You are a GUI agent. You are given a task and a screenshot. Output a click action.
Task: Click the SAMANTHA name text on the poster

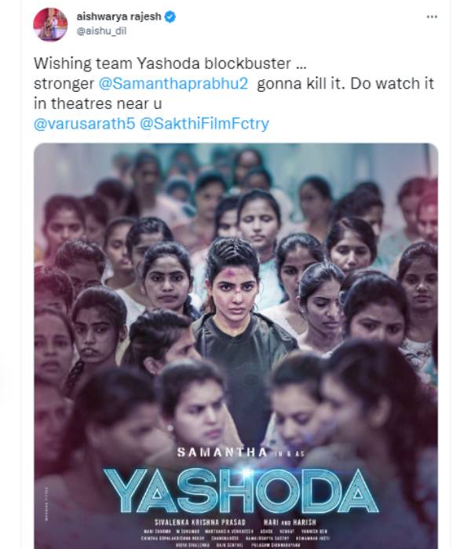(222, 453)
